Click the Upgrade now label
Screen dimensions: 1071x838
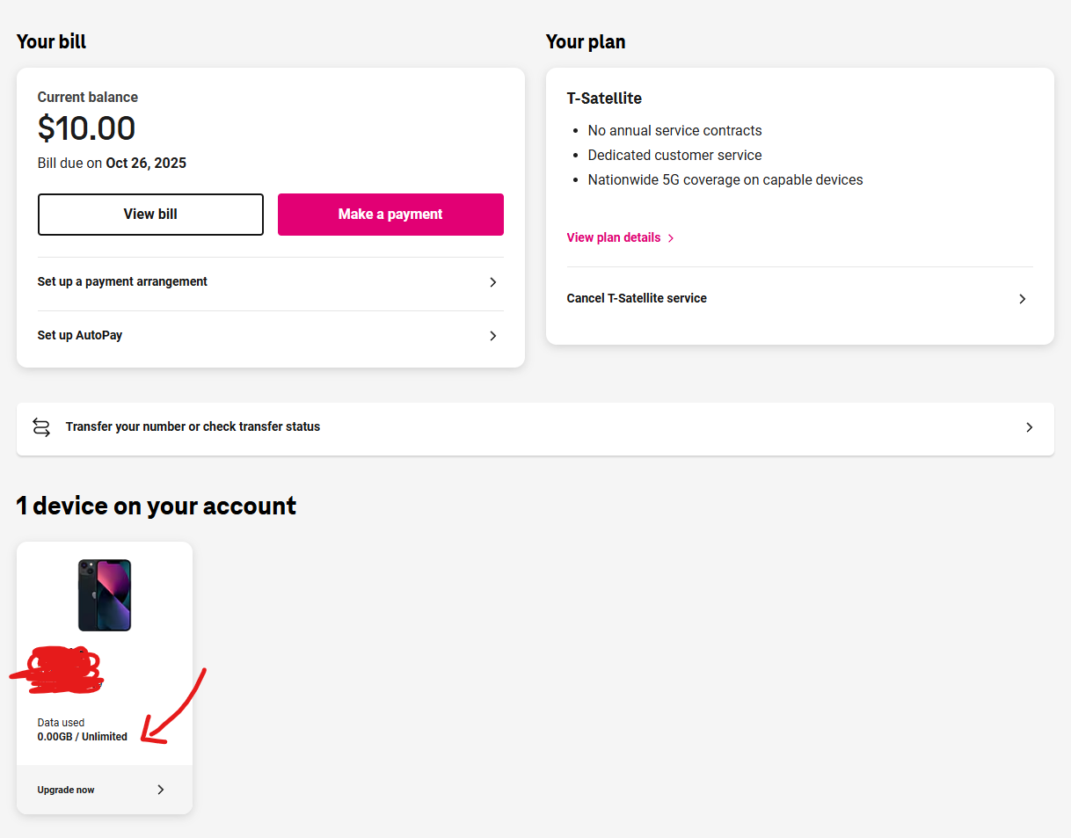click(66, 790)
